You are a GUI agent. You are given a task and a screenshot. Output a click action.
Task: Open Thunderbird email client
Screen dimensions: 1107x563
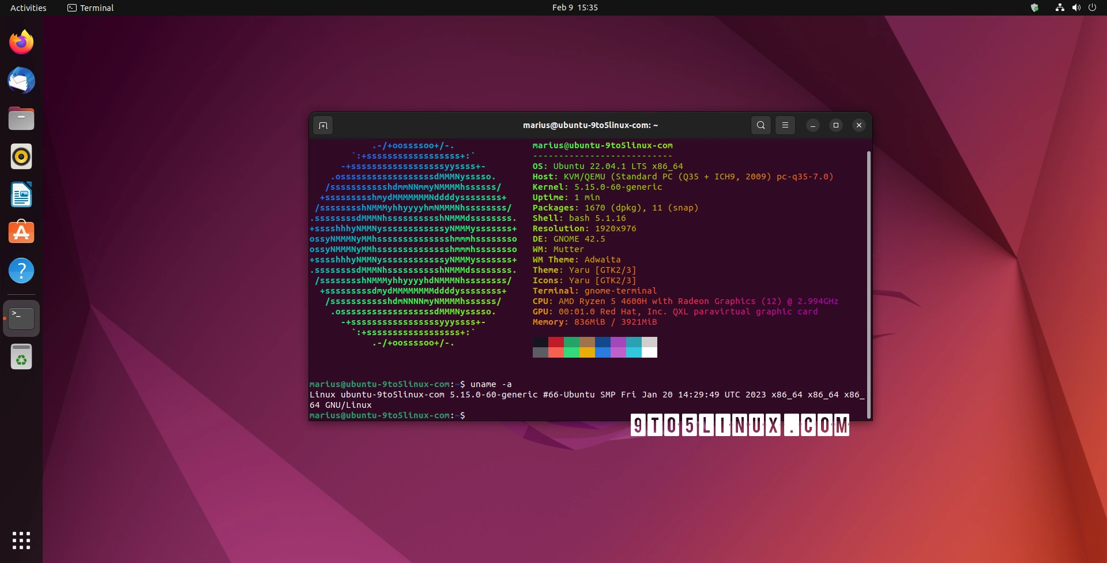click(21, 81)
